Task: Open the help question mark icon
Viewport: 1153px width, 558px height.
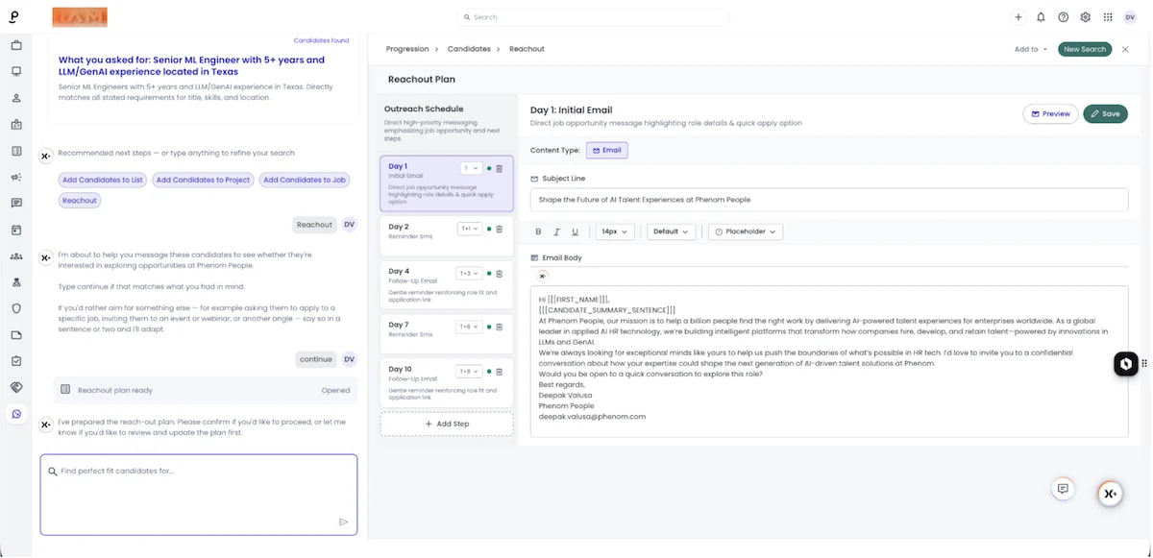Action: click(x=1063, y=17)
